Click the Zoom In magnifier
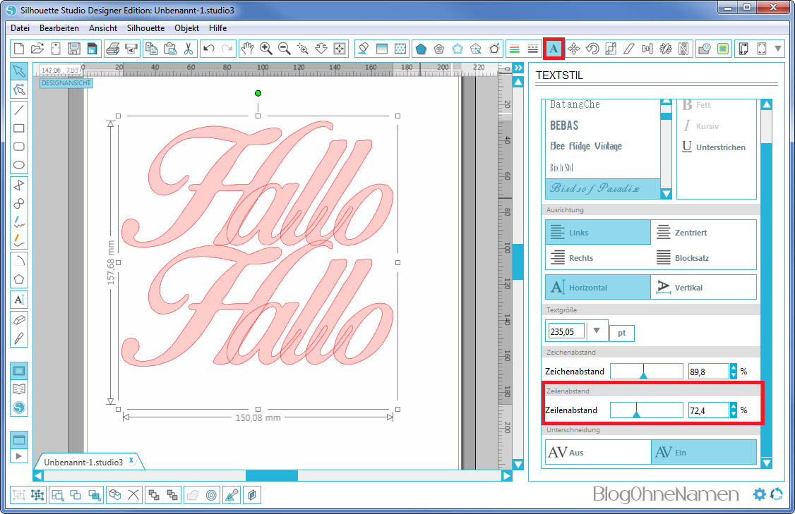 266,49
